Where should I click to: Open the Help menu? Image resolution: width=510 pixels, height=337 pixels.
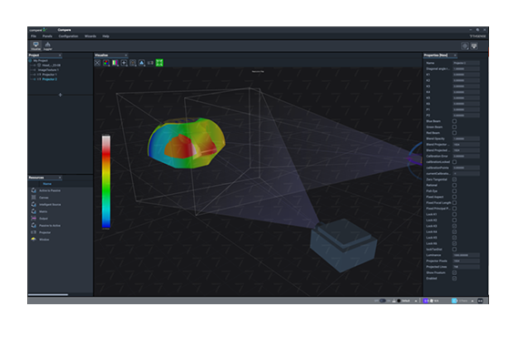pos(106,36)
